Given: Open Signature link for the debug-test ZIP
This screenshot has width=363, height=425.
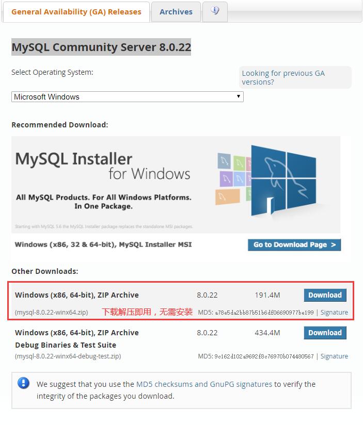Looking at the screenshot, I should [334, 356].
